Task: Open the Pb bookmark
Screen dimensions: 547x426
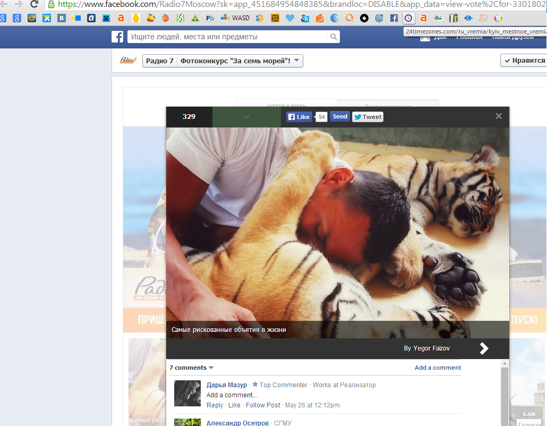Action: 210,18
